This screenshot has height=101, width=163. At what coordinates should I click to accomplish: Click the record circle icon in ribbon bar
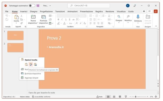tap(144, 11)
